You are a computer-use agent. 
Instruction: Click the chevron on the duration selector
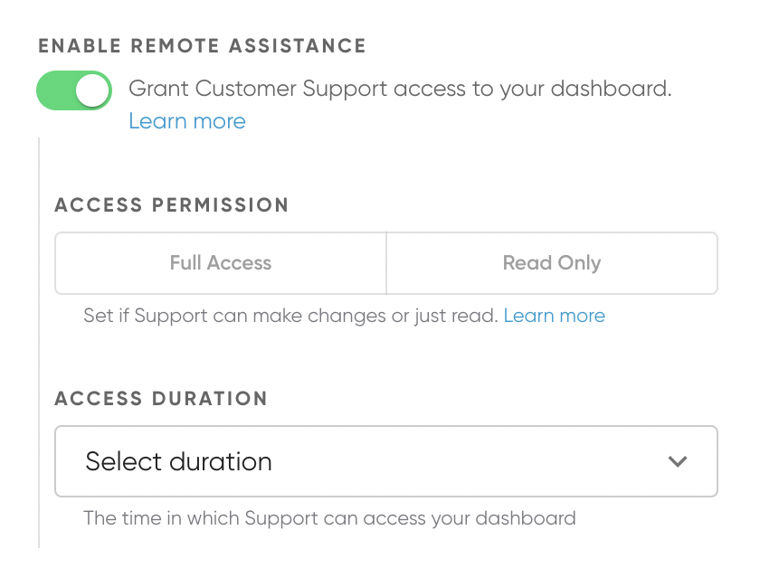click(678, 461)
